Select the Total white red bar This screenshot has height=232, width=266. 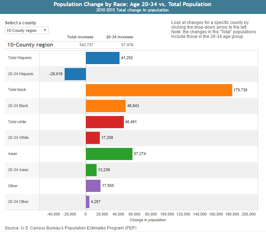[x=105, y=122]
